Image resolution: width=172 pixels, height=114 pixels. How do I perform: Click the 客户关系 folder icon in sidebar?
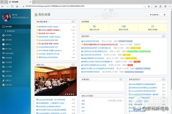point(3,49)
